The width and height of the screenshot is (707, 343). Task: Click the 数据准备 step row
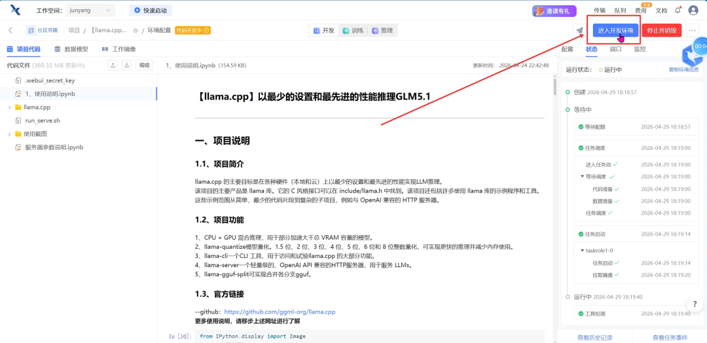[642, 201]
